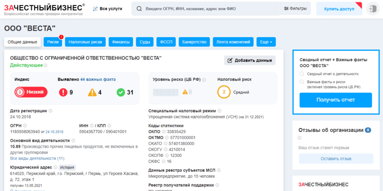This screenshot has width=383, height=191.
Task: Open the Фильтры panel
Action: (295, 9)
